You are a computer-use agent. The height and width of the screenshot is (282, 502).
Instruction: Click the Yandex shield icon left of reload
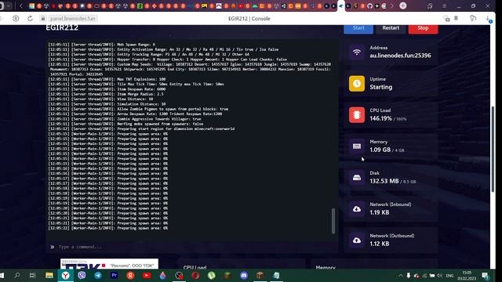coord(16,19)
